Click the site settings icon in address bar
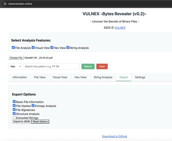This screenshot has width=172, height=141. (x=5, y=4)
